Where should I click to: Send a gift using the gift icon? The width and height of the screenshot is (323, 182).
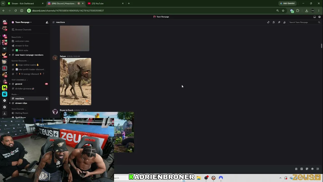point(296,169)
